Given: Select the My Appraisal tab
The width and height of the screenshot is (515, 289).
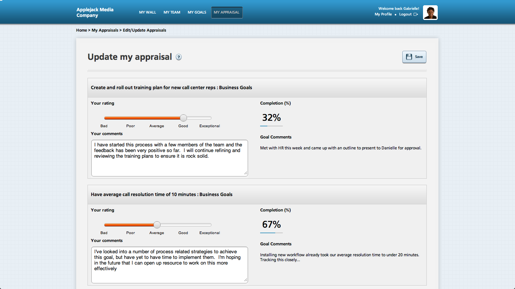Looking at the screenshot, I should click(x=227, y=12).
